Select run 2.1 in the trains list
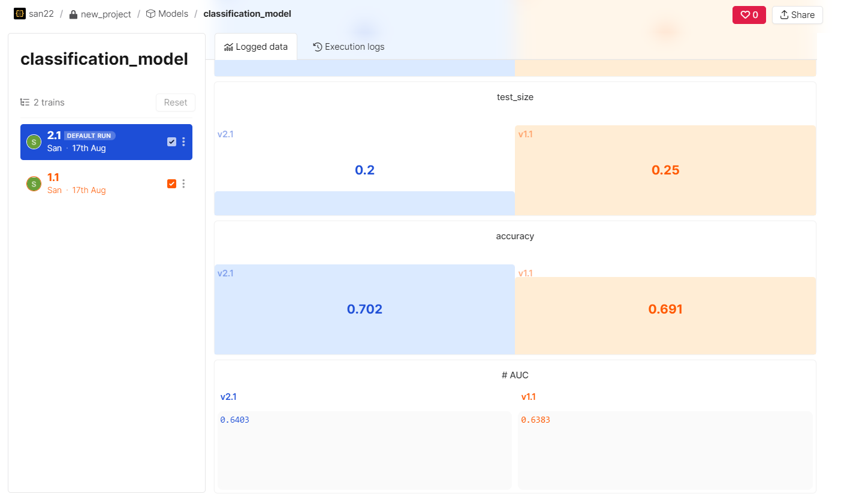The image size is (841, 497). [x=106, y=142]
